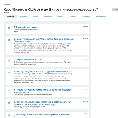
Task: Open lesson 1 Вводный урок курса
Action: (26, 27)
